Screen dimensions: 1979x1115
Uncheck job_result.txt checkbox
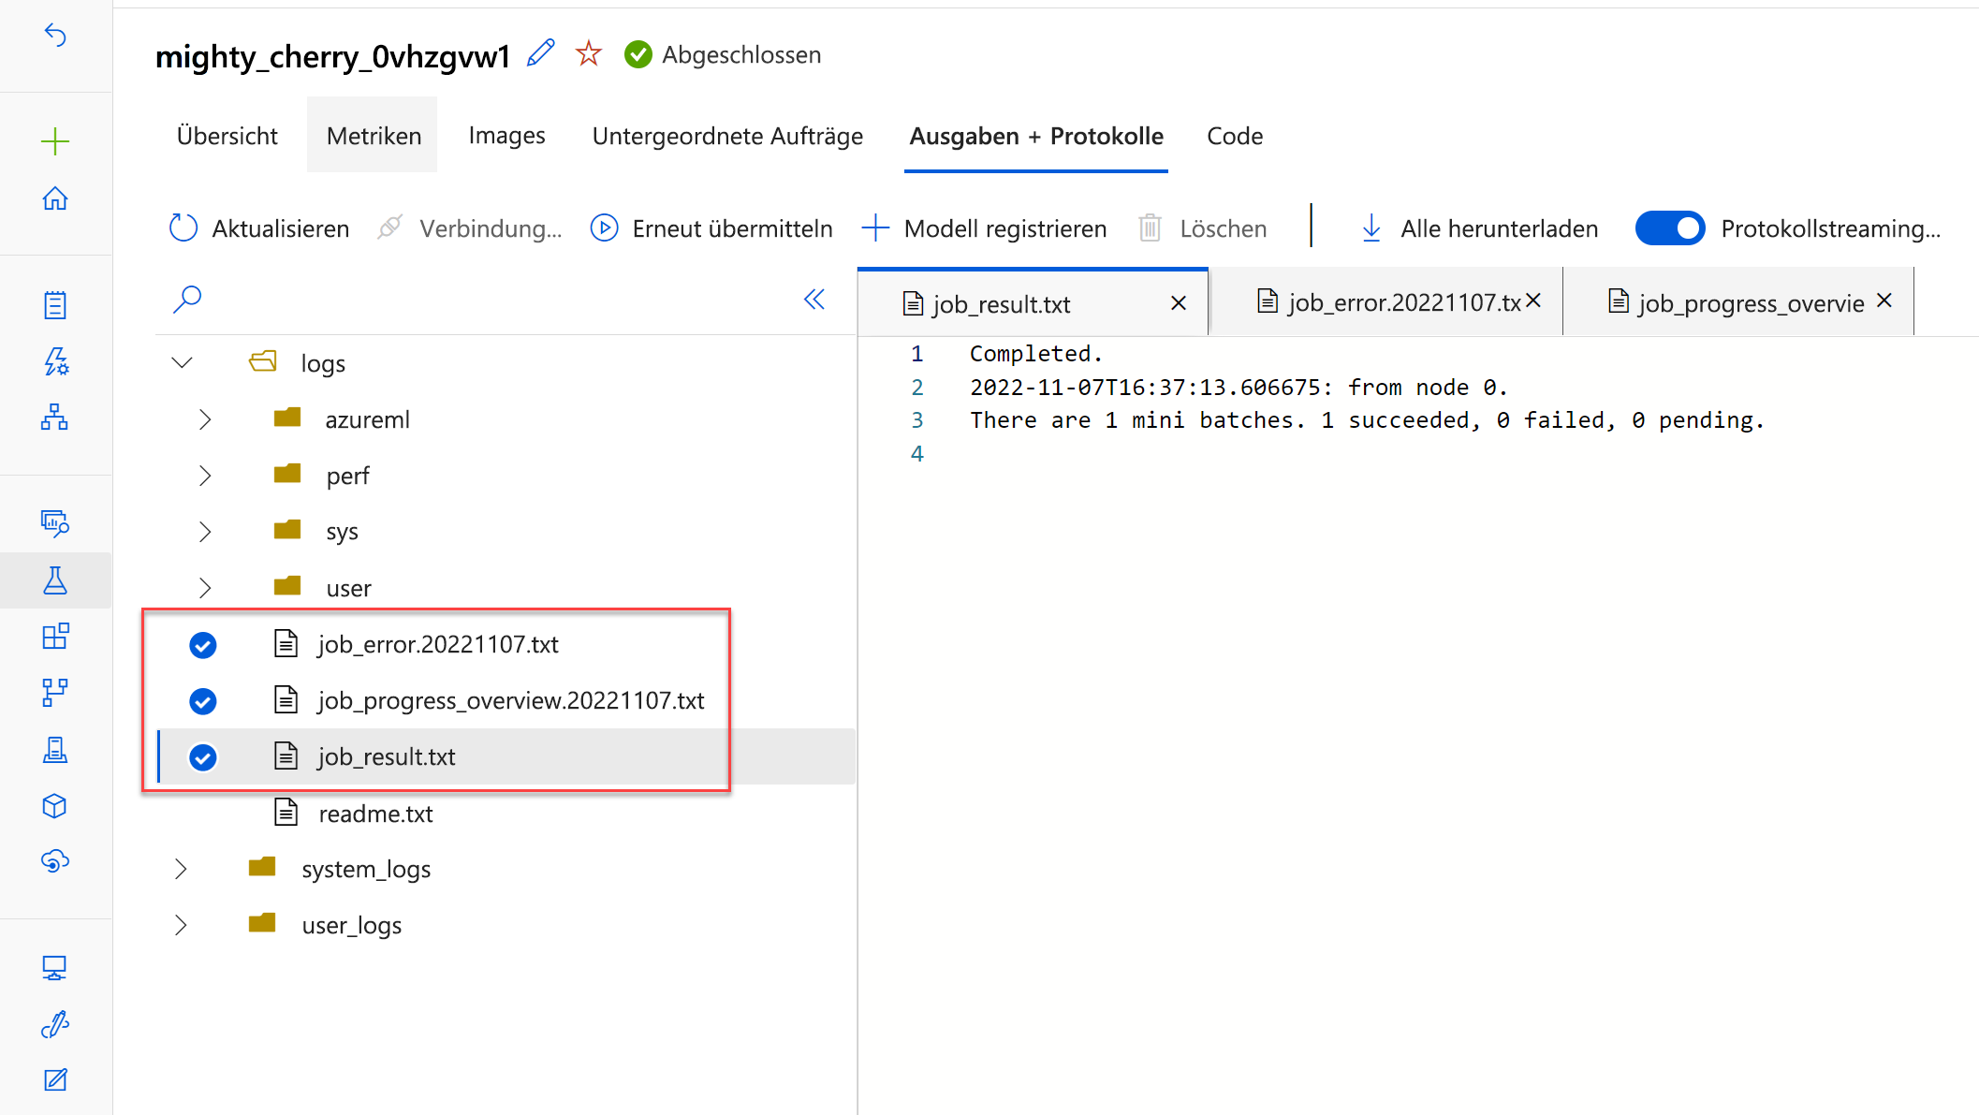click(203, 757)
